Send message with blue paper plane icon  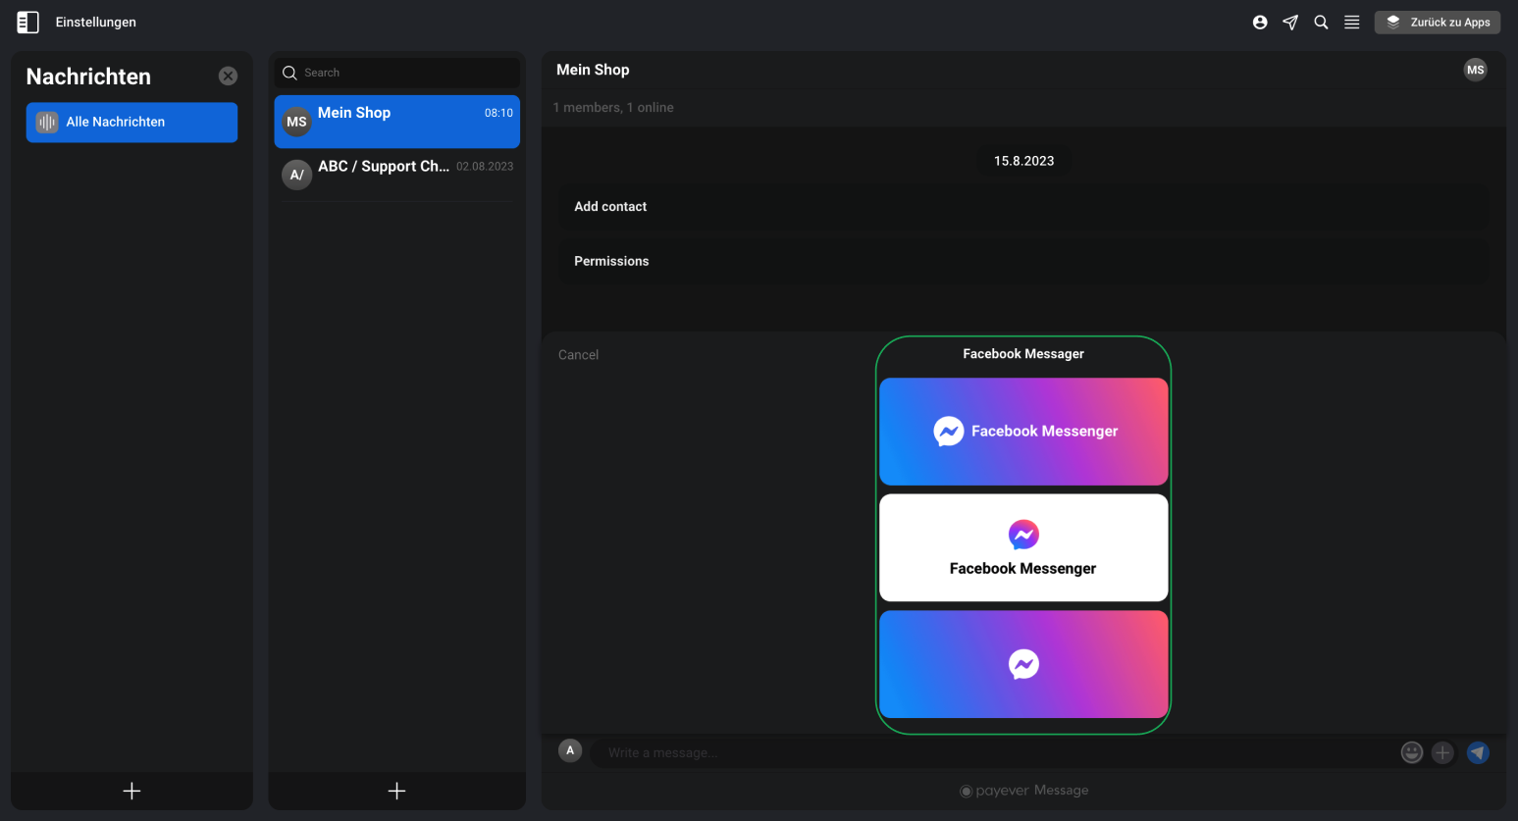tap(1478, 752)
